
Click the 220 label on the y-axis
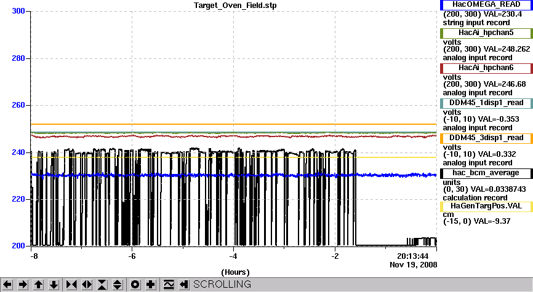coord(18,199)
